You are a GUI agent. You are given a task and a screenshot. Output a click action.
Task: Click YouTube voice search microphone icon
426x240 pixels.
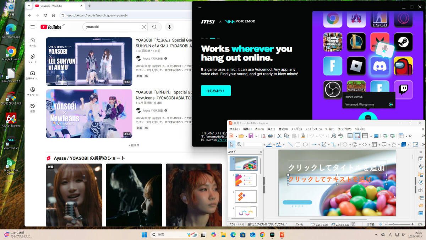(x=169, y=27)
